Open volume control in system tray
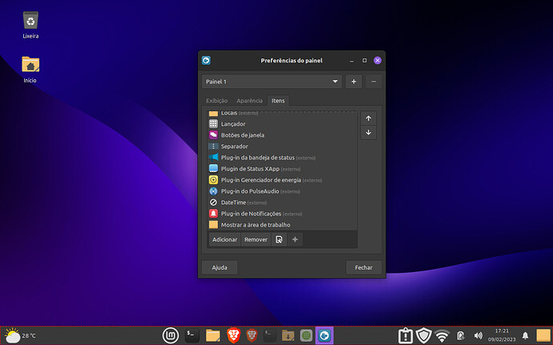This screenshot has height=345, width=553. (x=478, y=335)
